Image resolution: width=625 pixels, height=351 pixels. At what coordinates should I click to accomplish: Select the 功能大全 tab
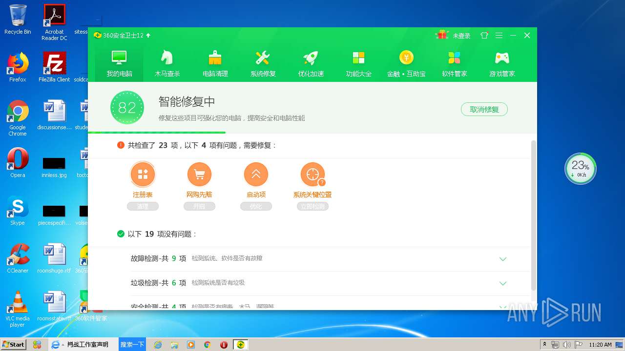pyautogui.click(x=358, y=63)
